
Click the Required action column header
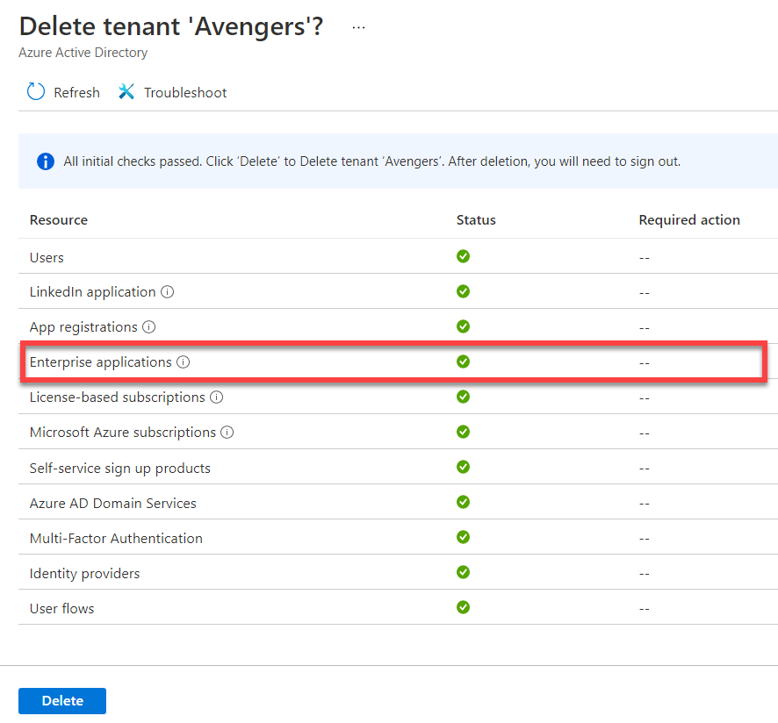(x=689, y=219)
